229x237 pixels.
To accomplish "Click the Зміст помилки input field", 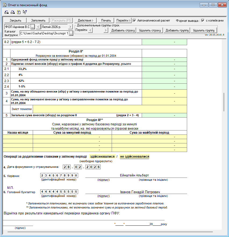I will point(110,109).
